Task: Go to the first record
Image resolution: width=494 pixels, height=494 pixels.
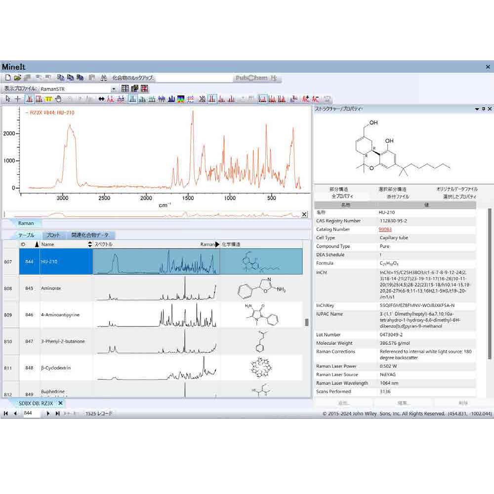Action: click(x=5, y=413)
